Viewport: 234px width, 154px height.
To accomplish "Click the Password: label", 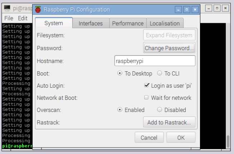I will (50, 48).
